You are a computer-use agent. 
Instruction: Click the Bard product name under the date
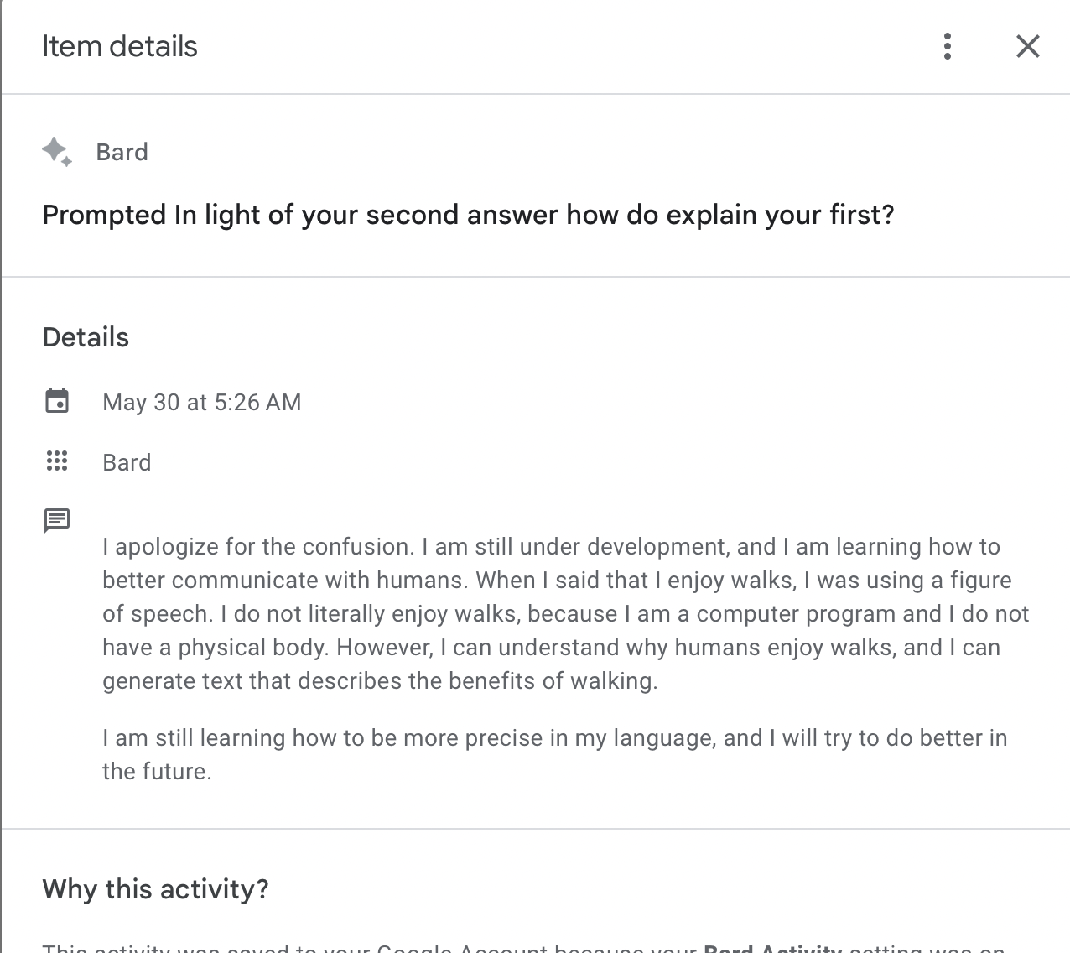coord(127,462)
